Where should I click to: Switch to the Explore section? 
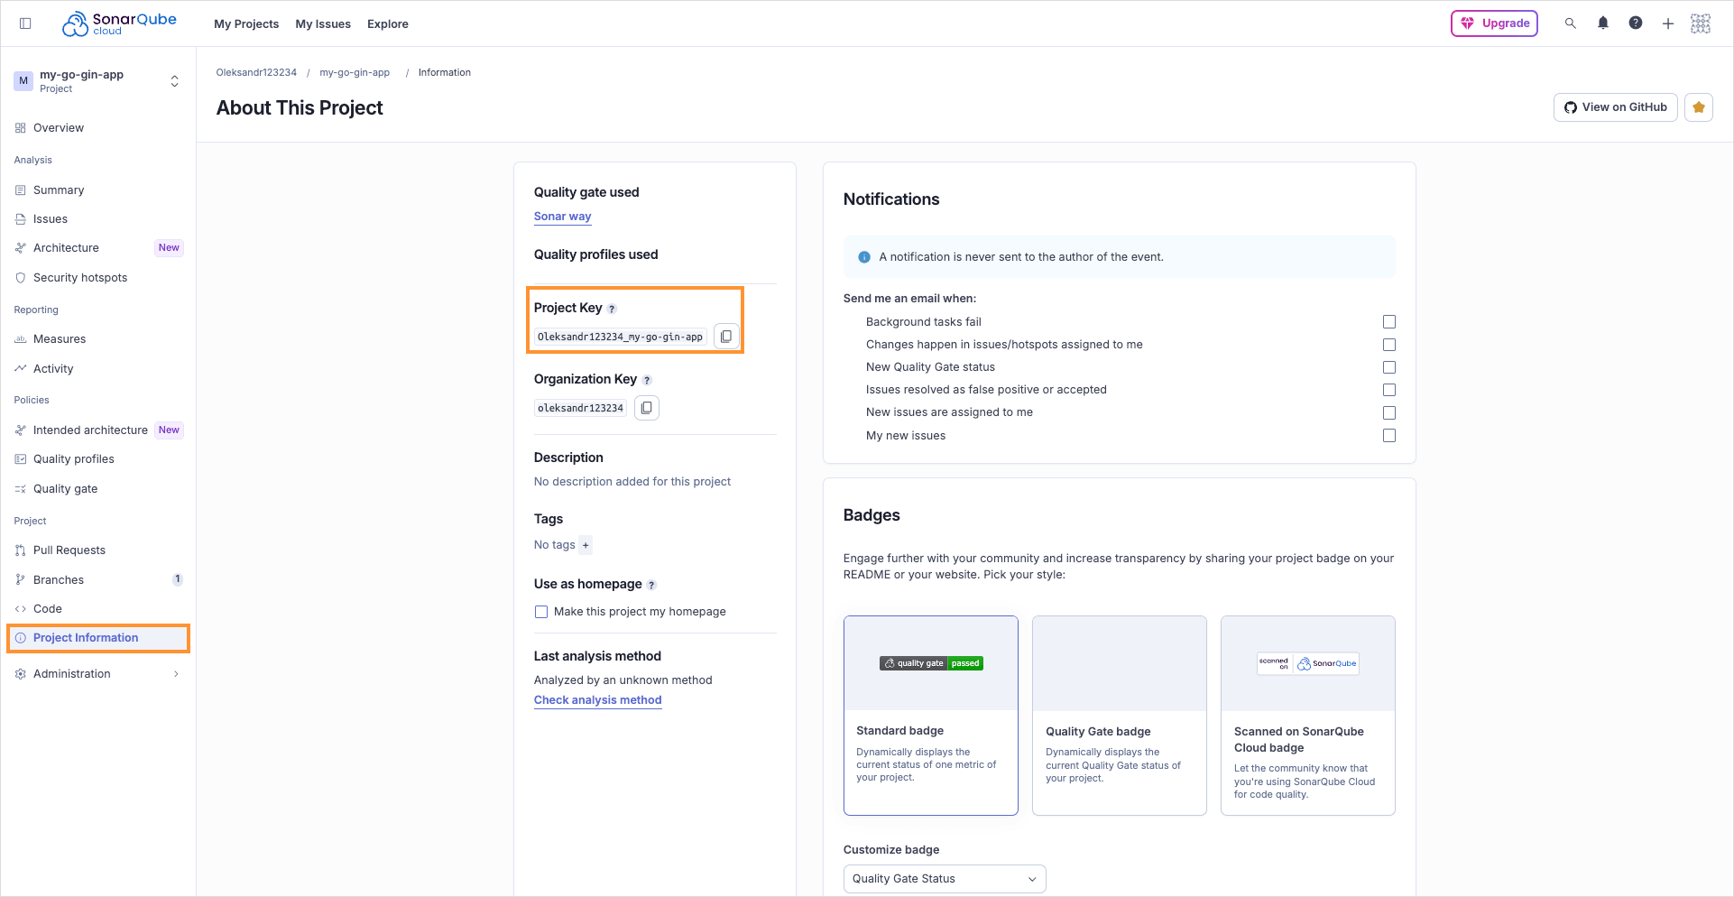387,23
